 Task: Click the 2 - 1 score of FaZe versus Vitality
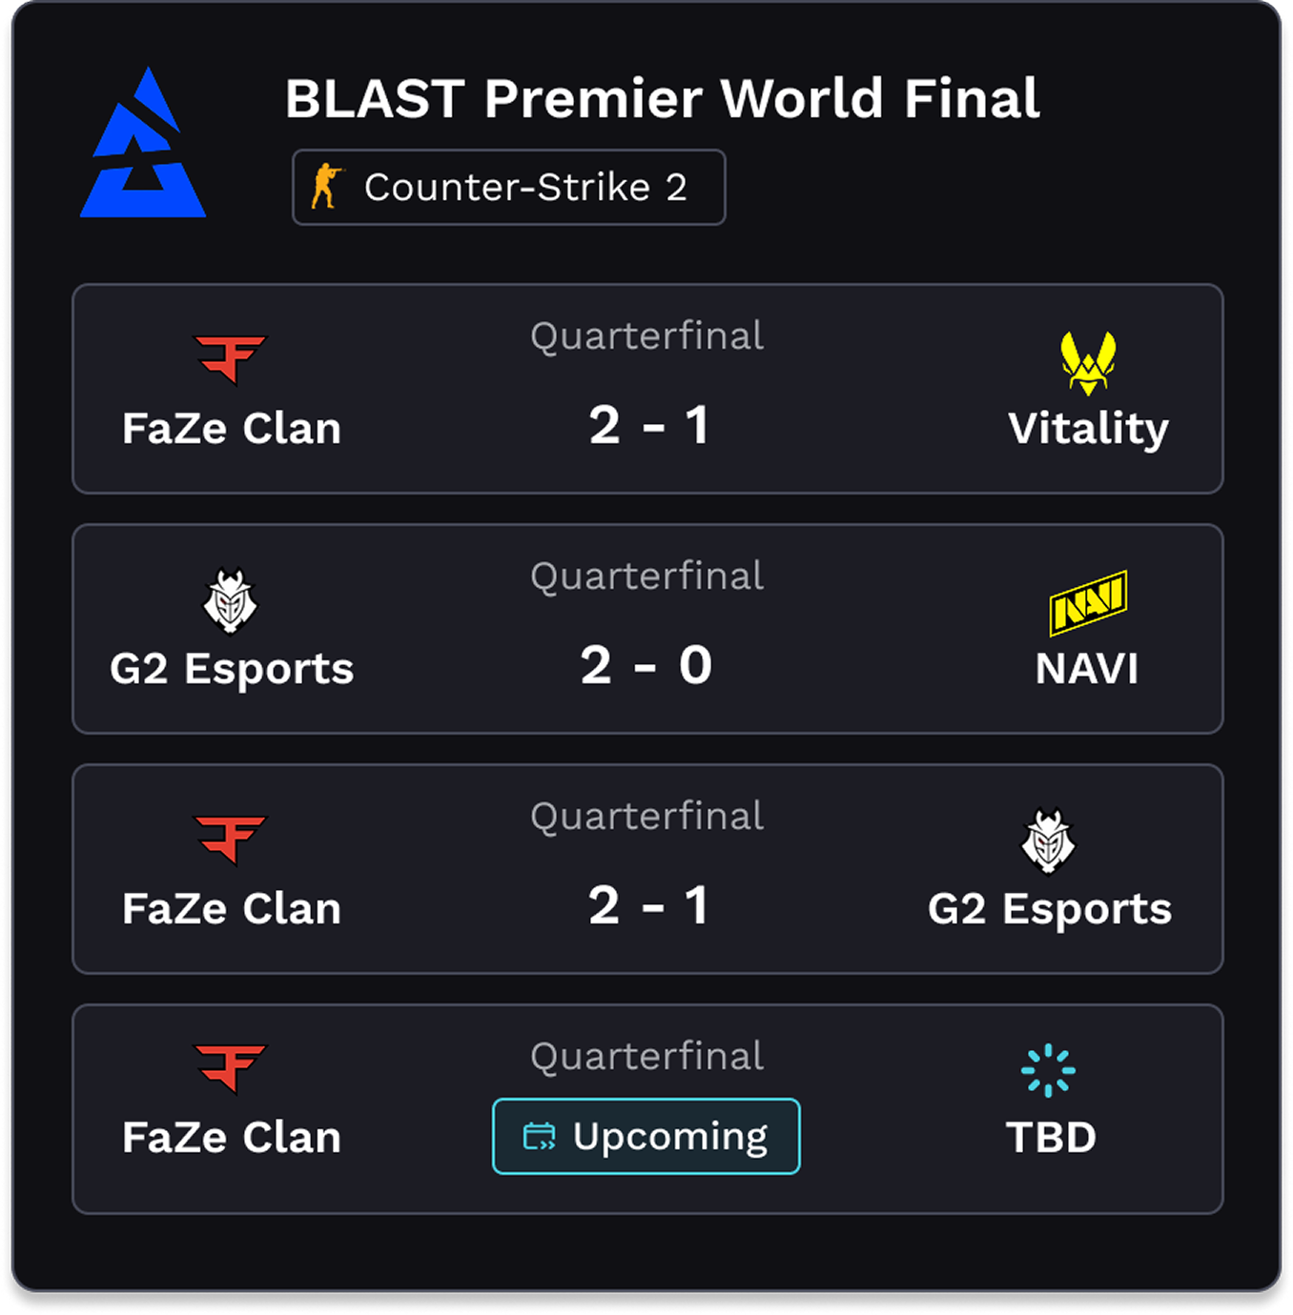pos(646,426)
